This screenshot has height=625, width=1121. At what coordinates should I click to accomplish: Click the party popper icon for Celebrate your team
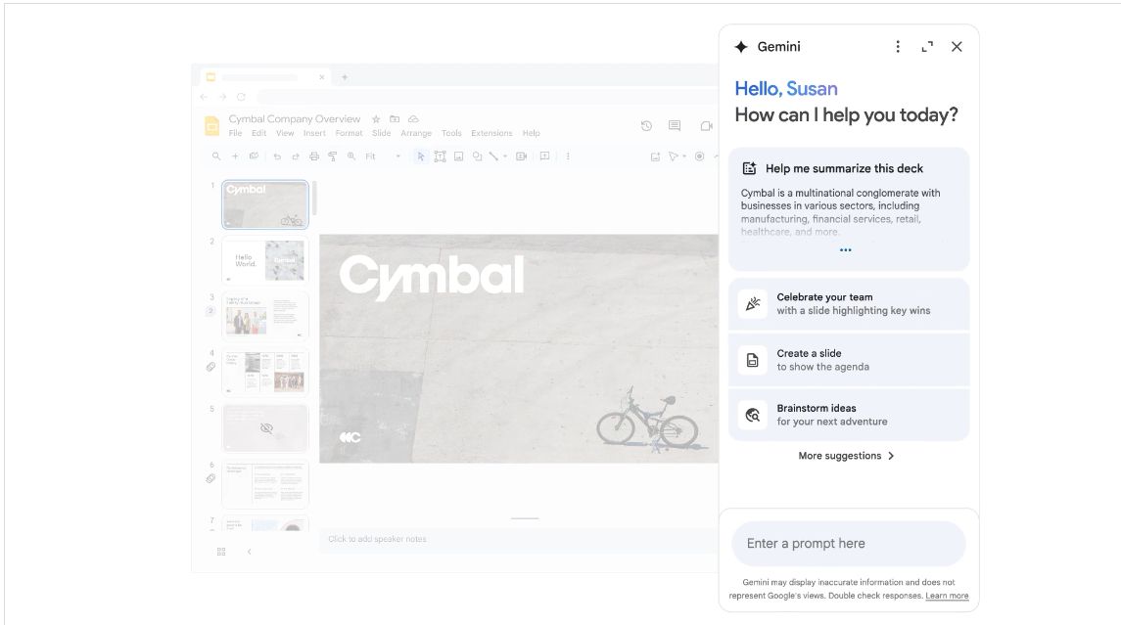(x=752, y=304)
